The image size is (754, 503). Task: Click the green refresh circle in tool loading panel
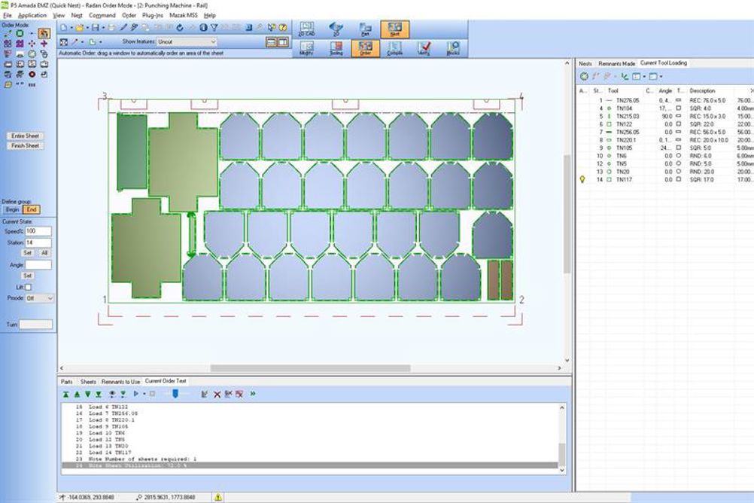pyautogui.click(x=584, y=76)
